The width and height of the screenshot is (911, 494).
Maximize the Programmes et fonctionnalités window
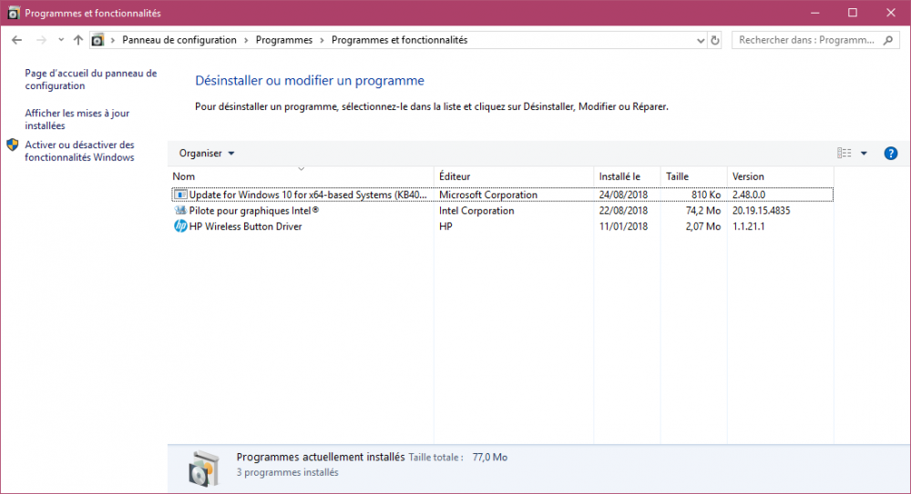[x=853, y=13]
